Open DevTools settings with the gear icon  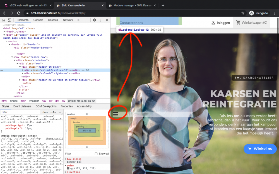point(94,20)
